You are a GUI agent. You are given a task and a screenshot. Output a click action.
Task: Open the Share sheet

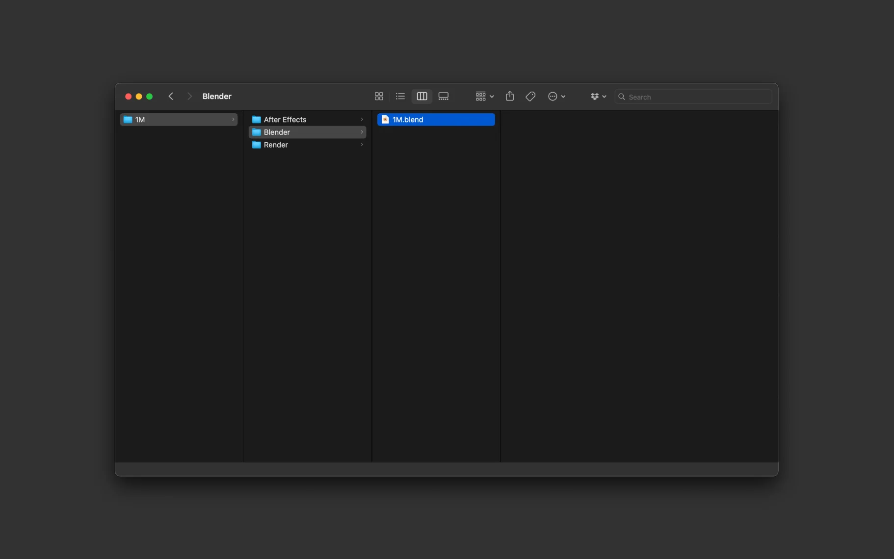click(509, 96)
